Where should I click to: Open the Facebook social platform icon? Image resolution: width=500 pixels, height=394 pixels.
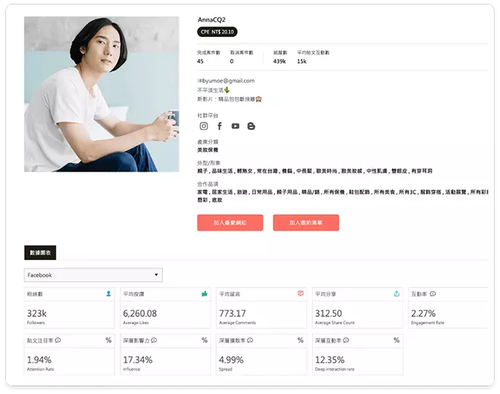220,126
